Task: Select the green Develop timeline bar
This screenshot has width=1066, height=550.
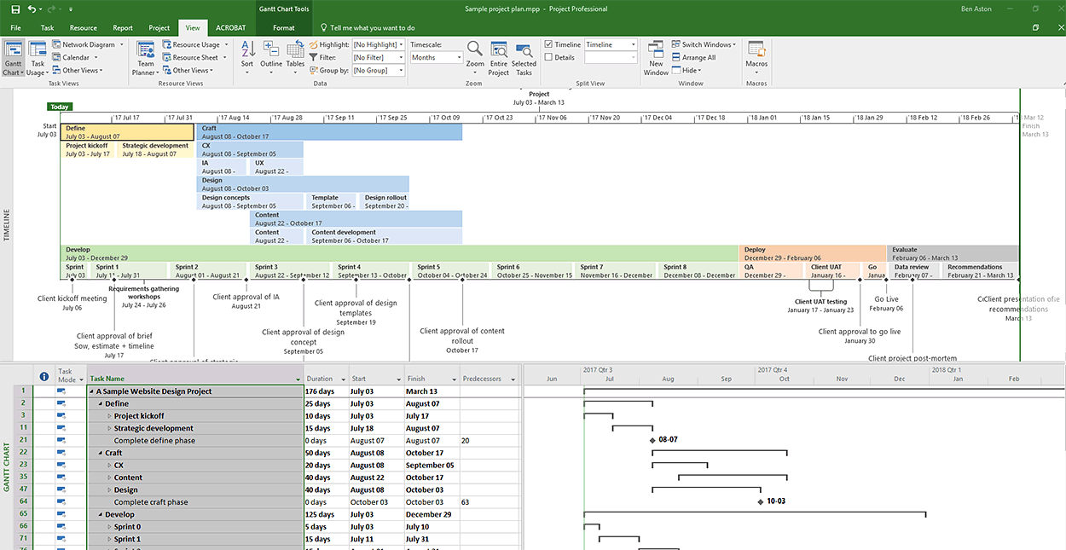Action: pyautogui.click(x=399, y=253)
